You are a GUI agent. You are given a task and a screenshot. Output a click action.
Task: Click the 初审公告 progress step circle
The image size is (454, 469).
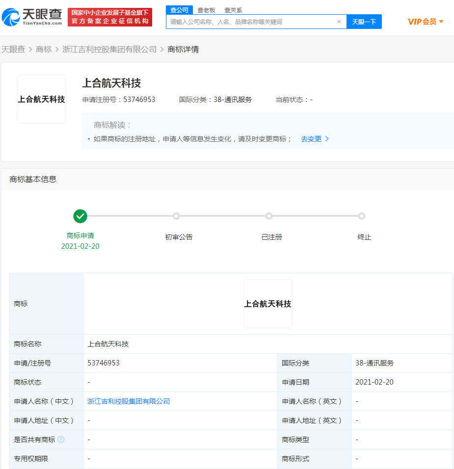coord(176,216)
